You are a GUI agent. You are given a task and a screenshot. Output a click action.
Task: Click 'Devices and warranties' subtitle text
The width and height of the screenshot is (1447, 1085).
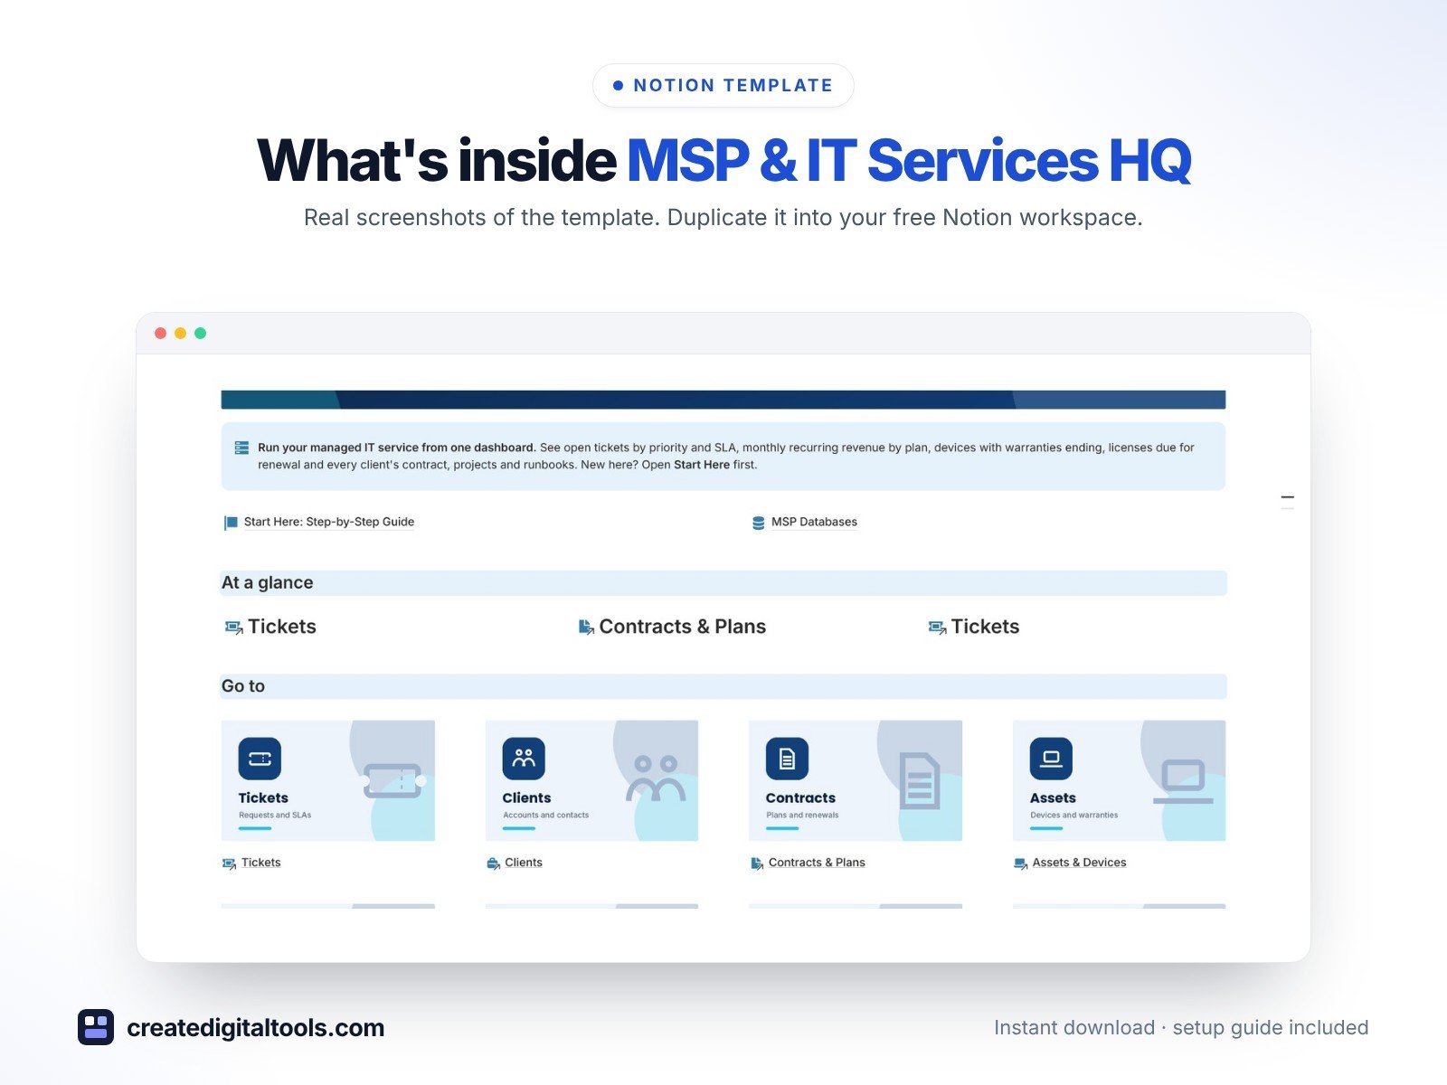[1074, 815]
